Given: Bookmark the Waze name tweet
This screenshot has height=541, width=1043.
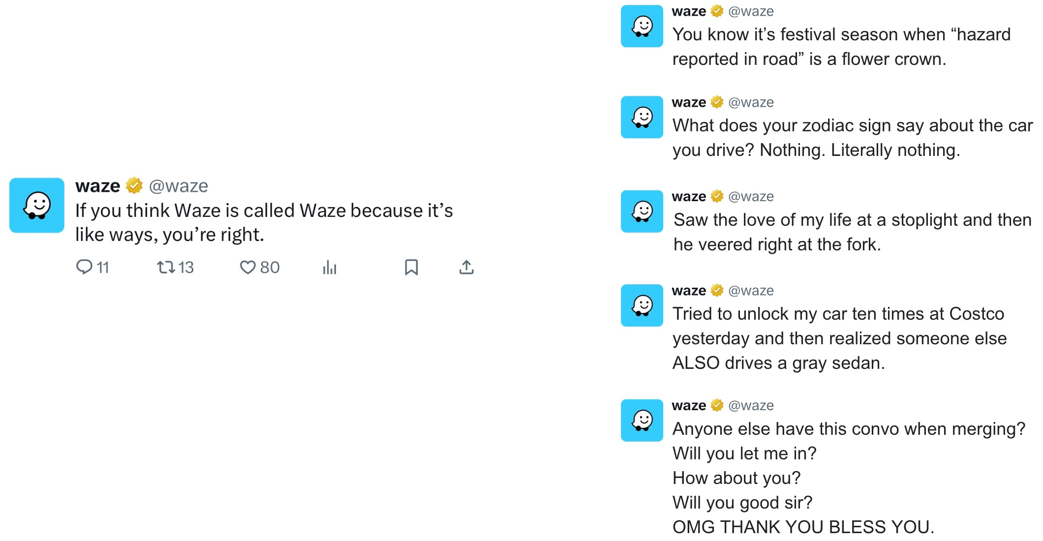Looking at the screenshot, I should tap(411, 267).
